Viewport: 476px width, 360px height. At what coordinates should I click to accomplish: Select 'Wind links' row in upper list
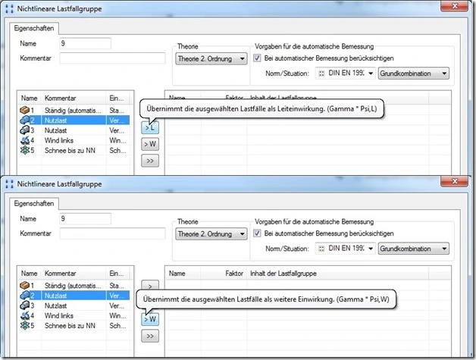point(74,140)
